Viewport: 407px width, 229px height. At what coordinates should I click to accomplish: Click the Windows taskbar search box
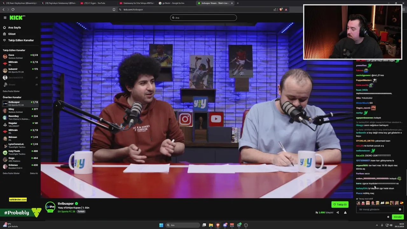pyautogui.click(x=183, y=225)
